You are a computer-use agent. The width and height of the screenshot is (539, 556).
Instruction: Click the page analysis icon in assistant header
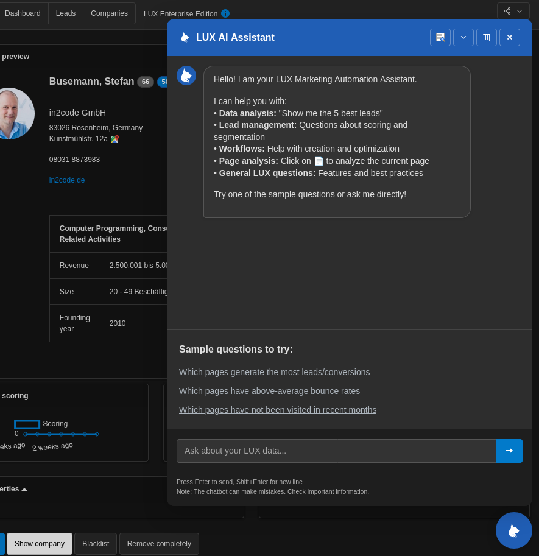tap(440, 37)
